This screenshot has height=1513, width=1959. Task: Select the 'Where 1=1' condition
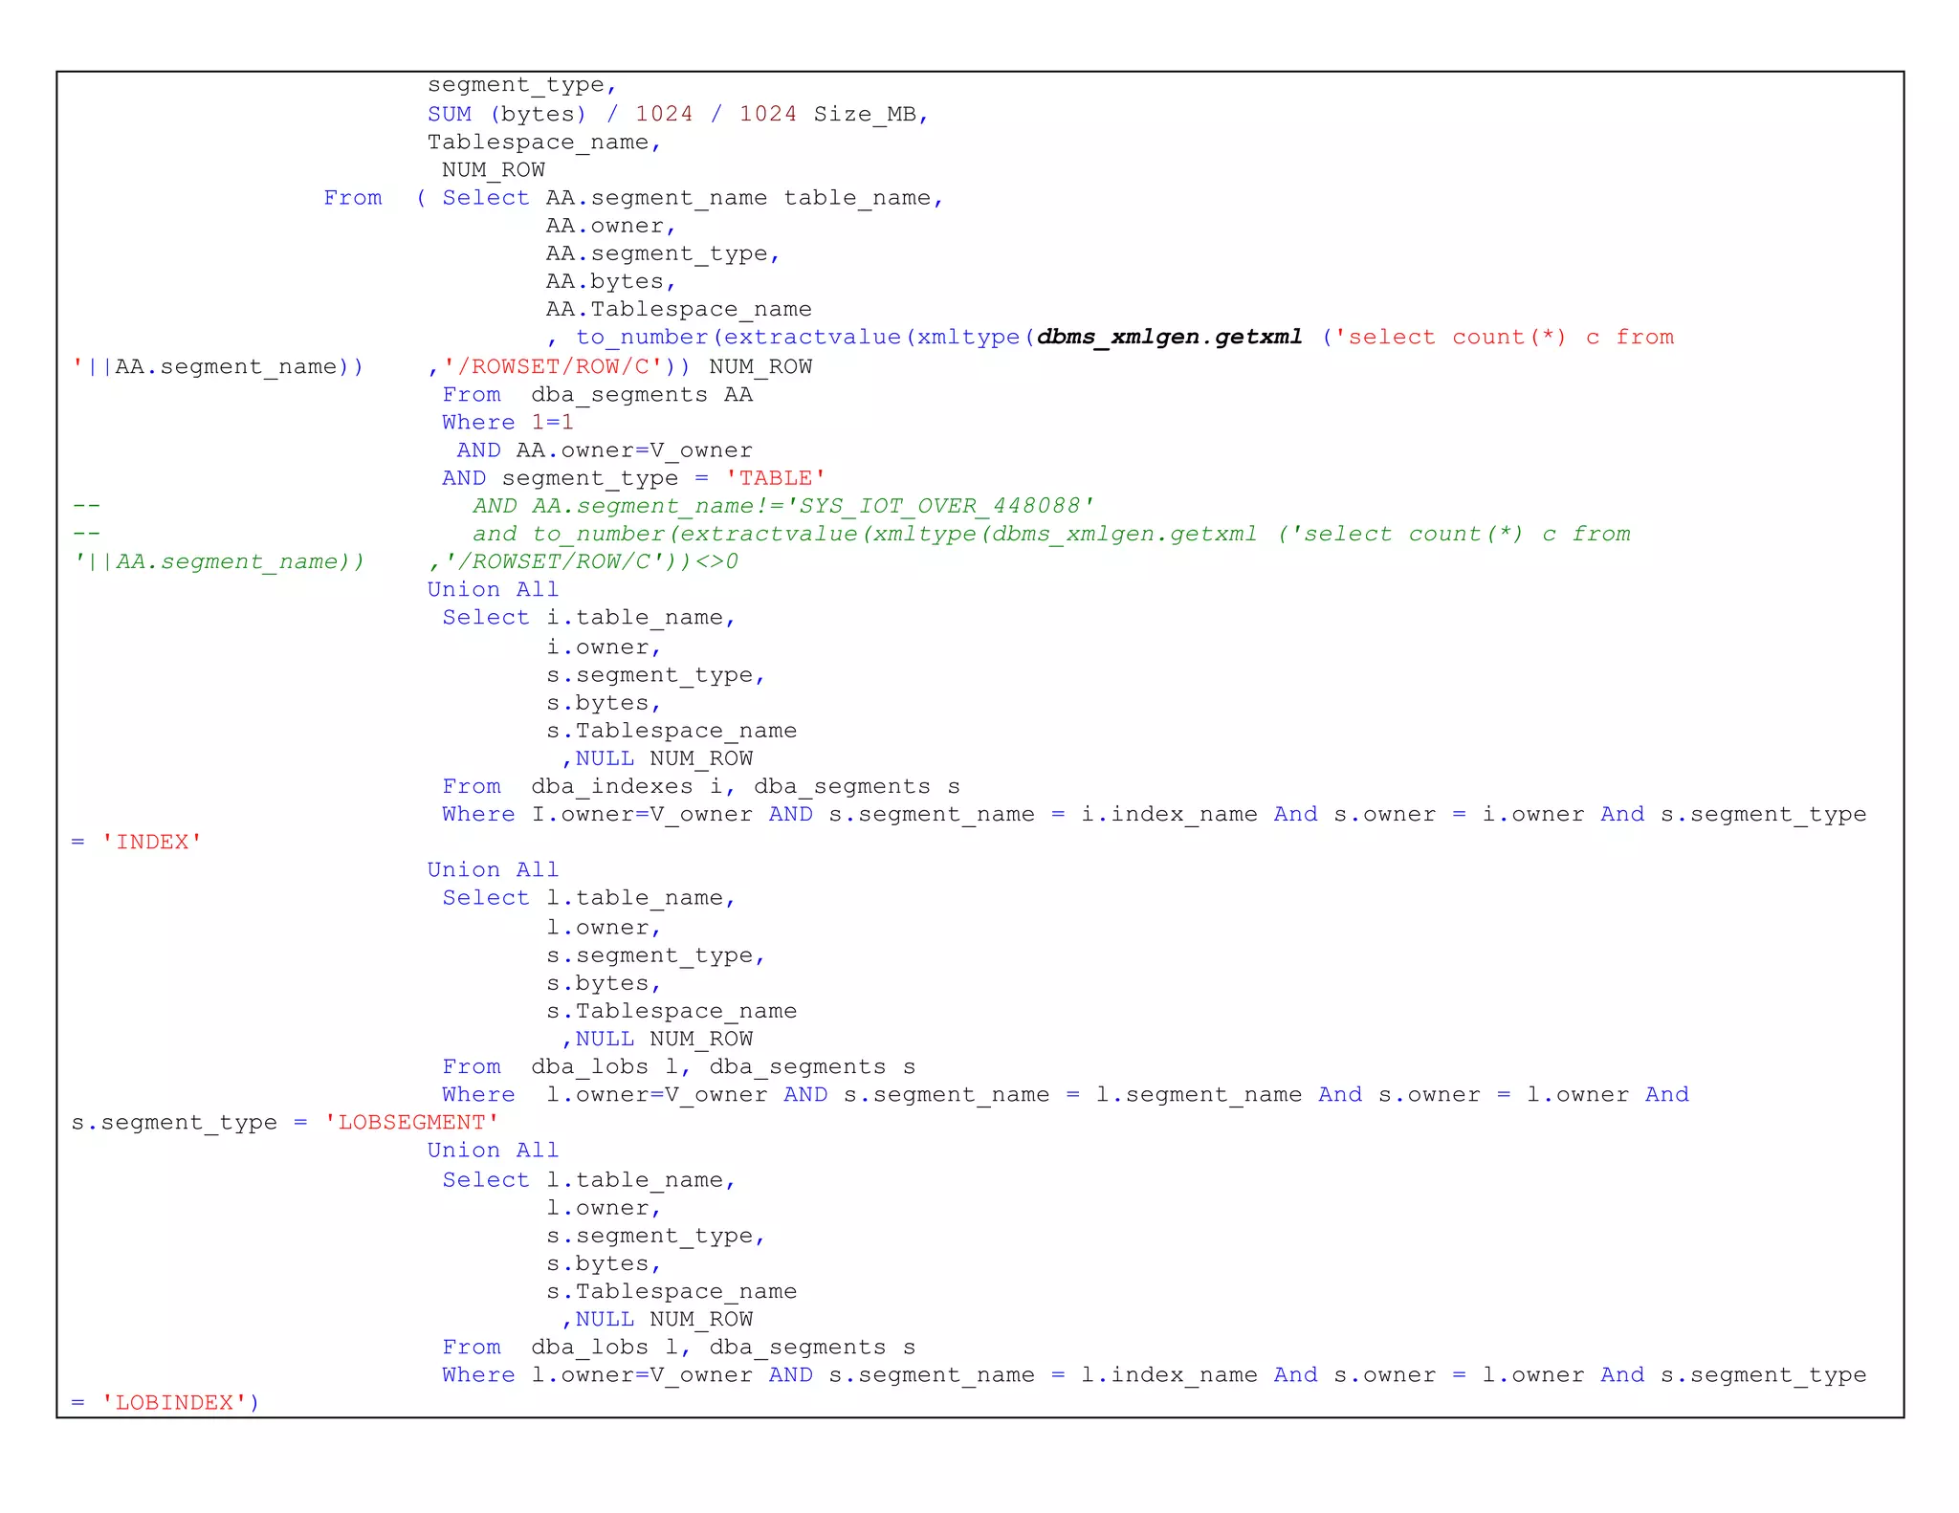point(508,423)
